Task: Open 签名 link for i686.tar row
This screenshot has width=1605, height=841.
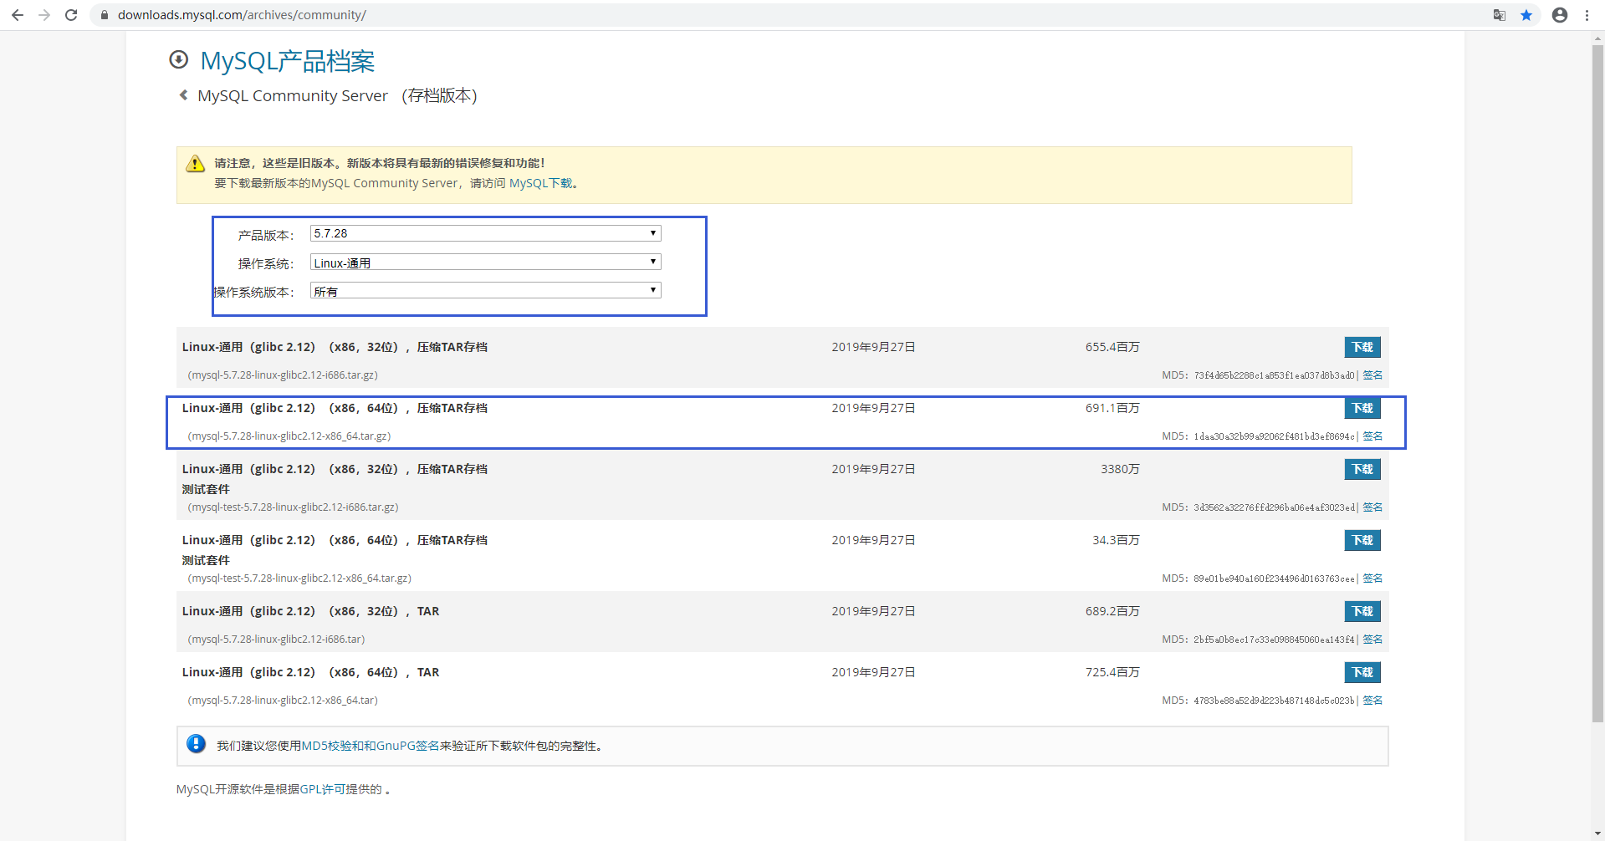Action: point(1372,640)
